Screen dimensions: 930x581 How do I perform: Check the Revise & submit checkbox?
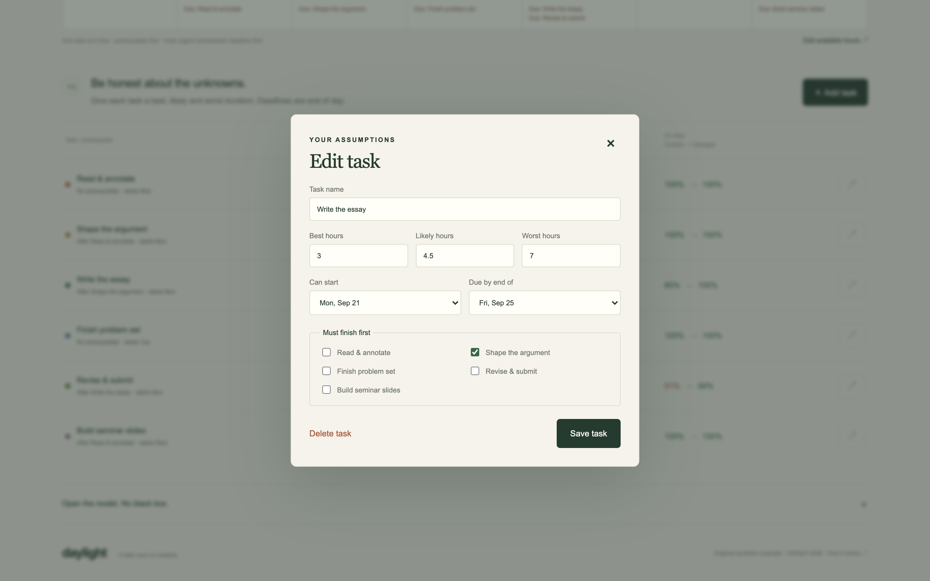pos(475,371)
